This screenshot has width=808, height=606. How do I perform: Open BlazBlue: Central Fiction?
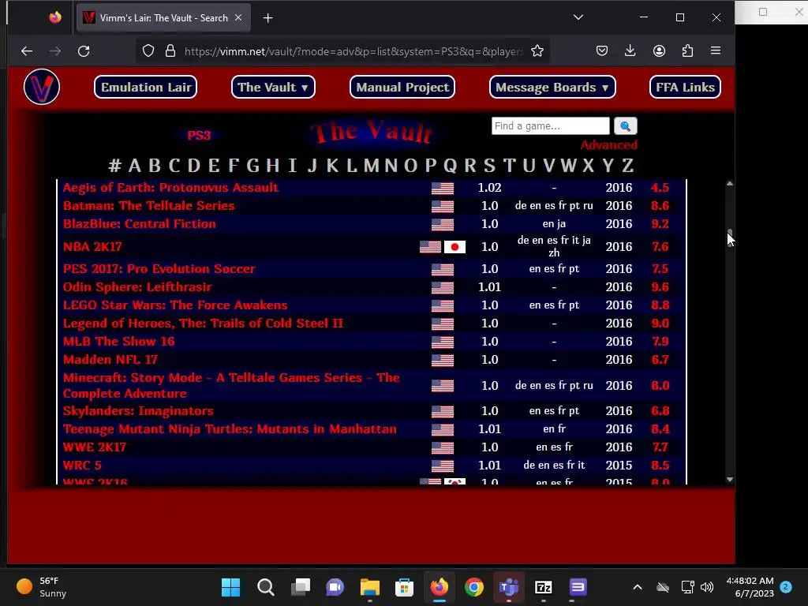[x=139, y=223]
